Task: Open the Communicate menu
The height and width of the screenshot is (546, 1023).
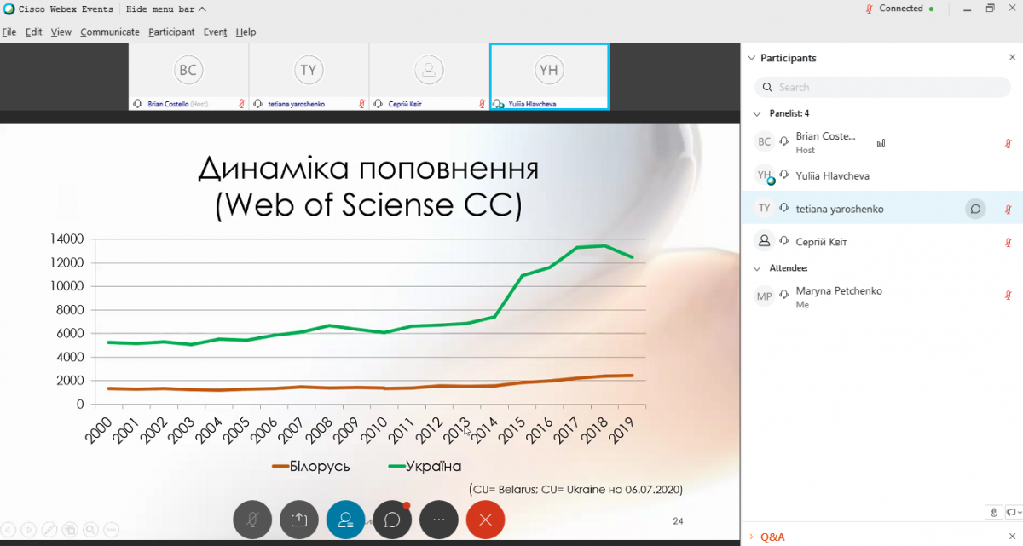Action: pos(109,32)
